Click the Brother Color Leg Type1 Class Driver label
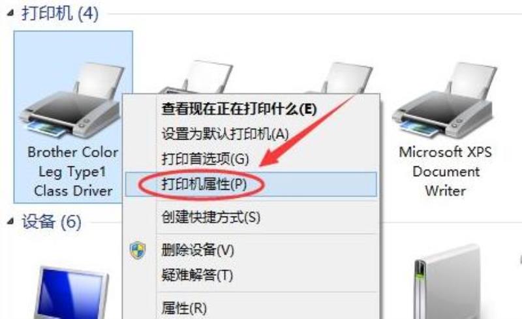The image size is (522, 319). click(73, 172)
